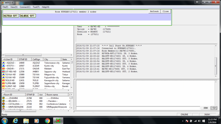The image size is (221, 124).
Task: Show hidden system tray icons
Action: click(183, 121)
